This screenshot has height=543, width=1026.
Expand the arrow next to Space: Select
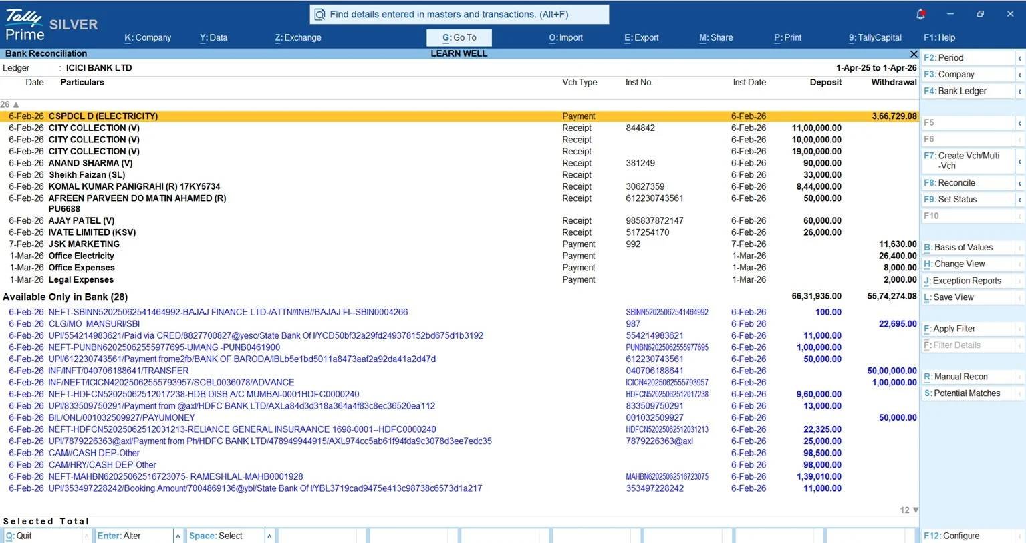269,536
